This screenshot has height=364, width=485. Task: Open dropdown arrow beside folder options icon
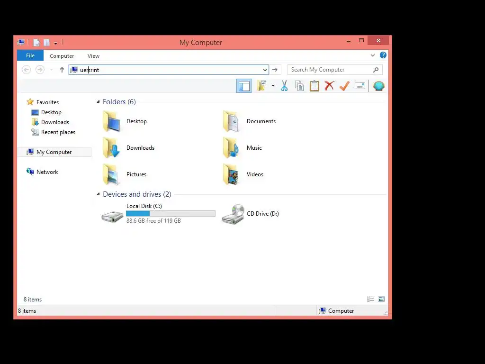coord(273,86)
